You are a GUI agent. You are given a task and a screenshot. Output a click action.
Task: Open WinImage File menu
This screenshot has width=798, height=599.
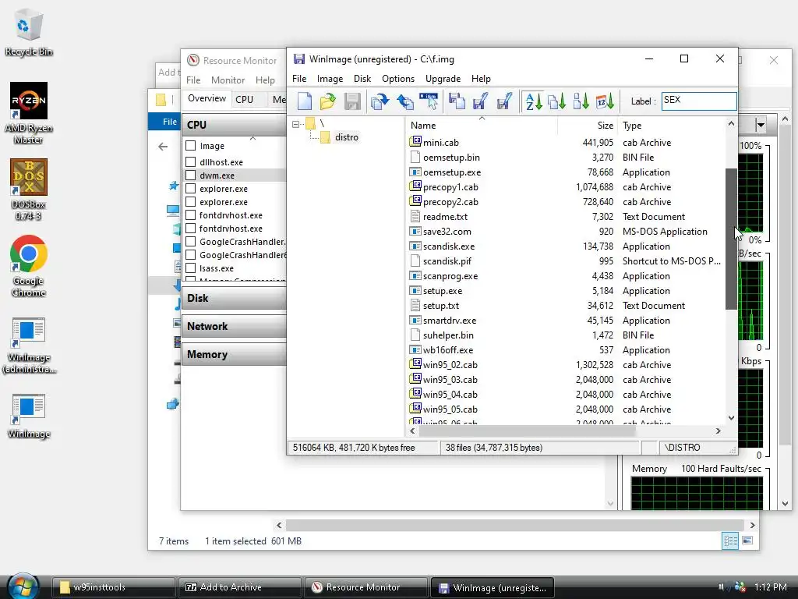tap(299, 79)
